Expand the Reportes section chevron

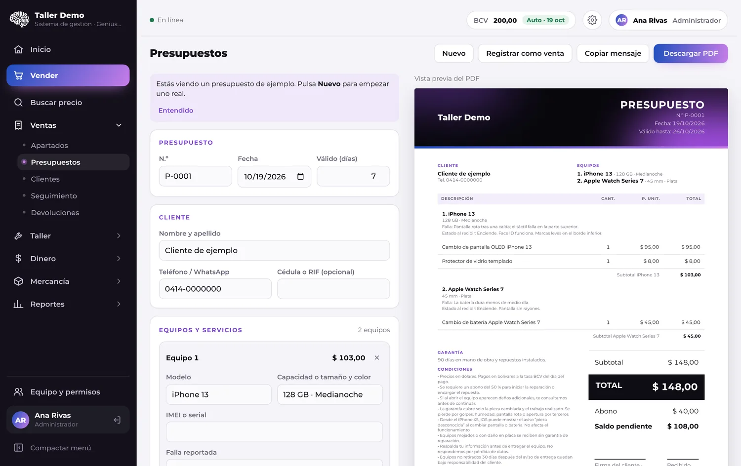119,304
